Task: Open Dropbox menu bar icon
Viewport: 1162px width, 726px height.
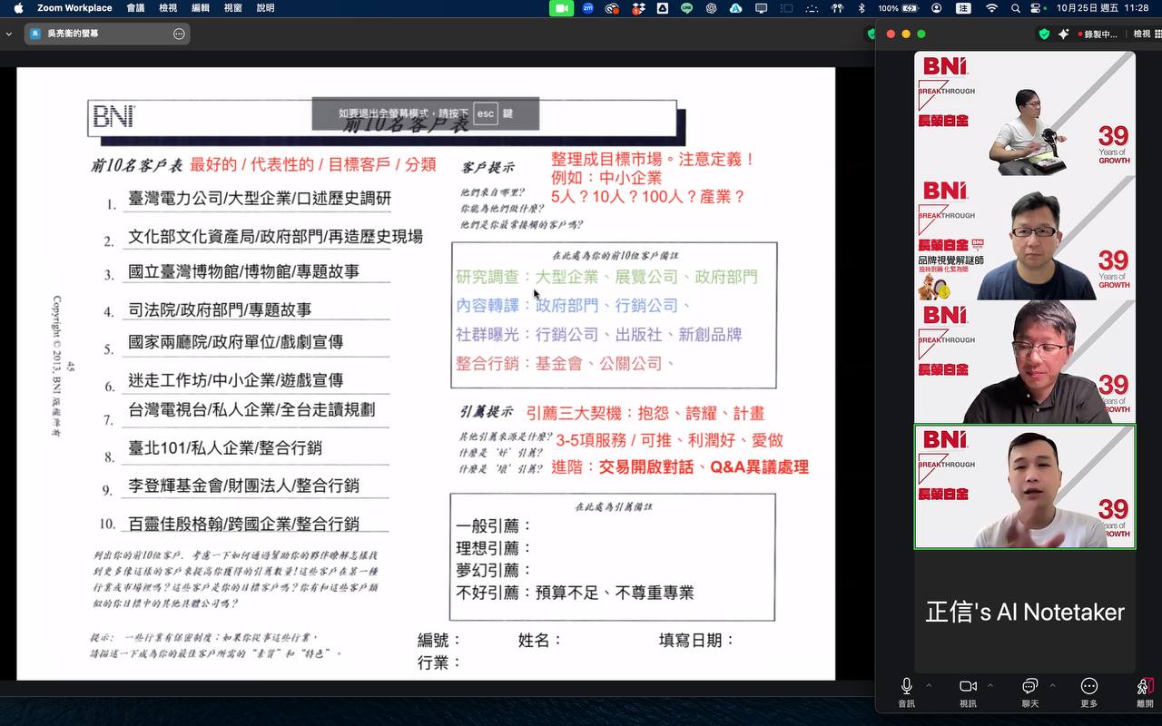Action: click(x=639, y=7)
